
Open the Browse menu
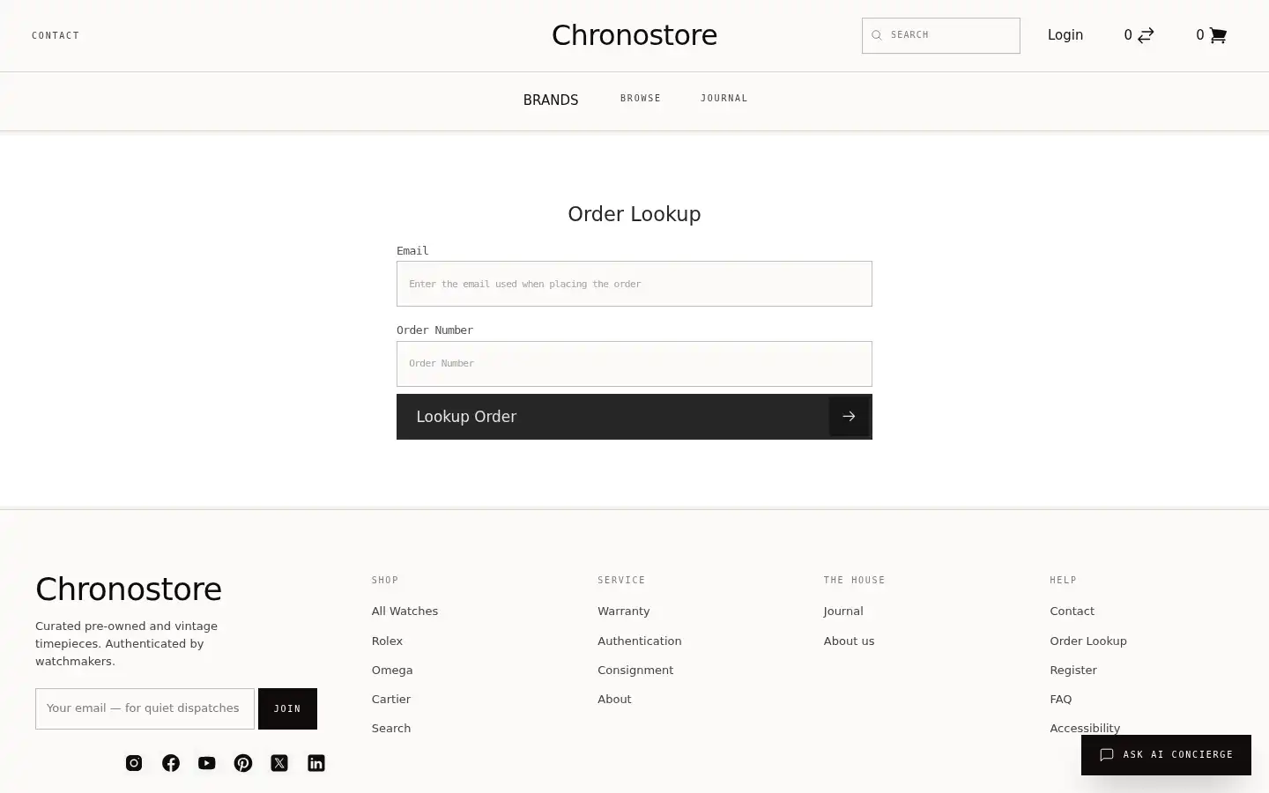[x=641, y=98]
